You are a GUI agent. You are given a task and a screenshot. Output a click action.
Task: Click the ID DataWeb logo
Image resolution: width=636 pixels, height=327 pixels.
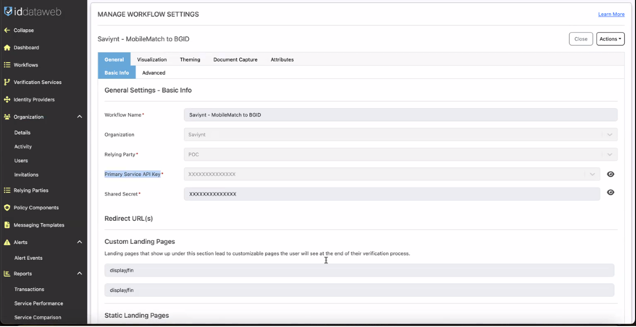coord(32,11)
